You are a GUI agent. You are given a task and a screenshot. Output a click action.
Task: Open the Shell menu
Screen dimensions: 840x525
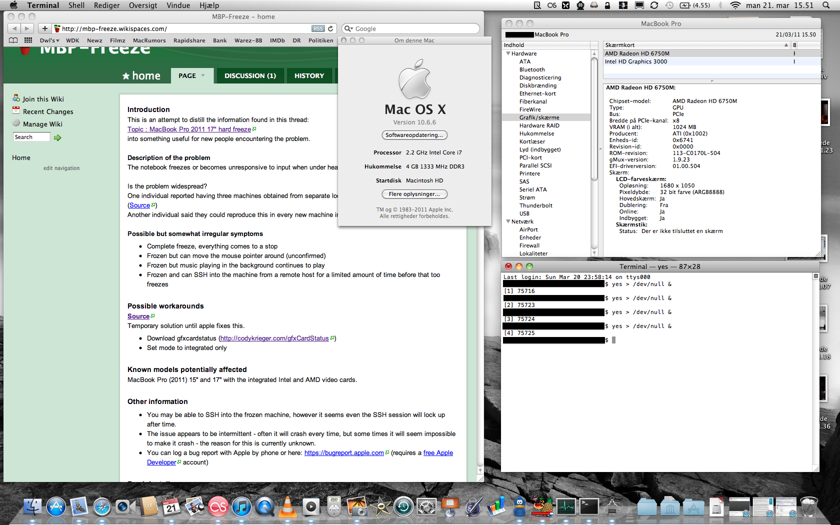76,5
